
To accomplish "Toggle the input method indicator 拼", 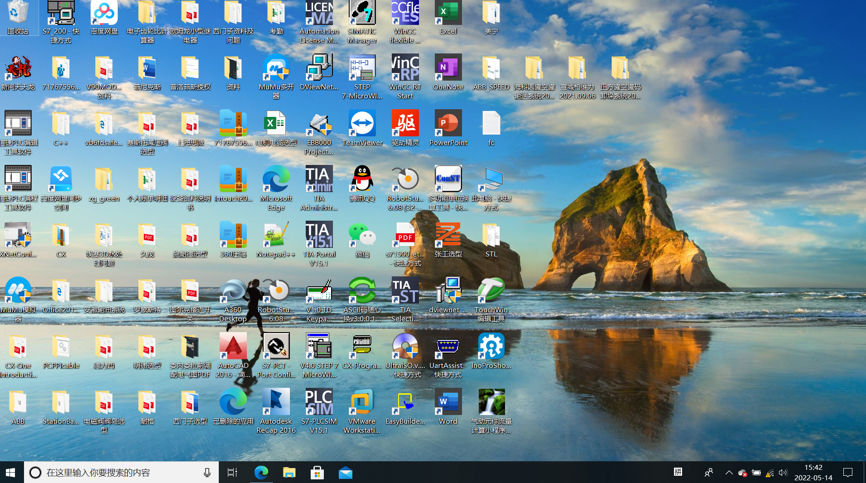I will 678,472.
